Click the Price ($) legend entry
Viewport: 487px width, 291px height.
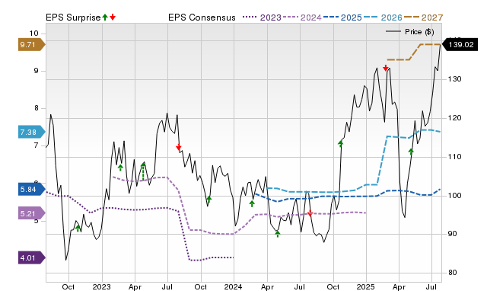pyautogui.click(x=410, y=32)
